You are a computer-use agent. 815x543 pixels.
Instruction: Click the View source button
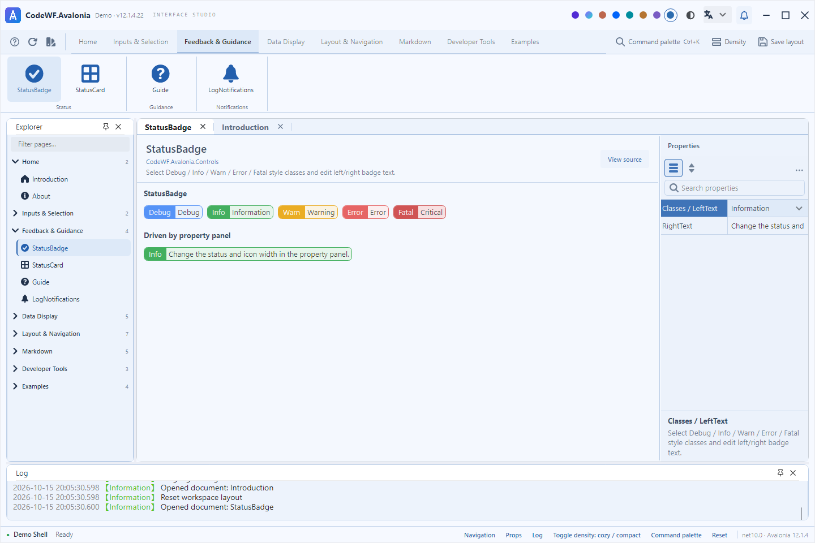(625, 160)
